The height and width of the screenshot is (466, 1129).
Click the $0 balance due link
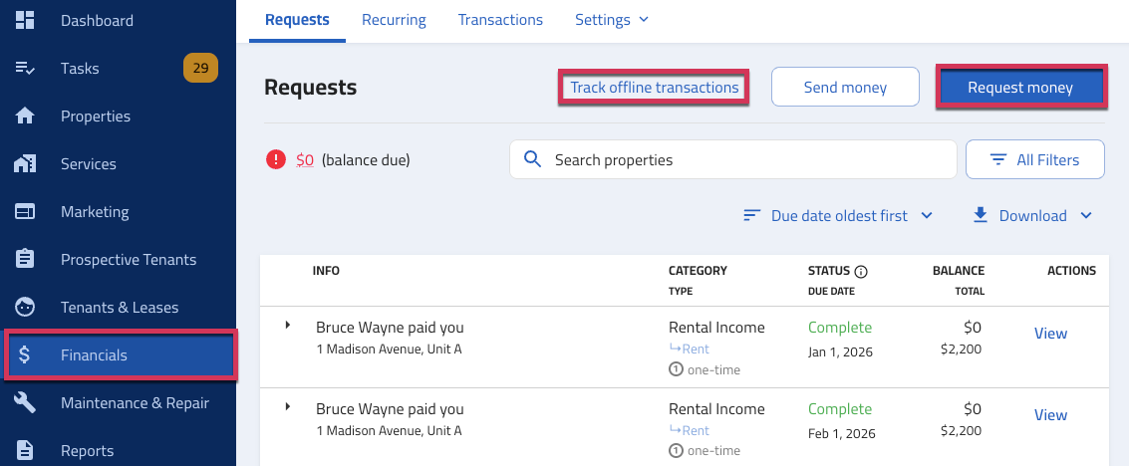[305, 159]
